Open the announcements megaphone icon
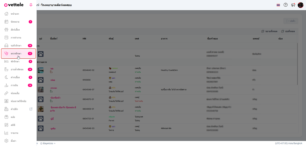306x146 pixels. click(293, 5)
